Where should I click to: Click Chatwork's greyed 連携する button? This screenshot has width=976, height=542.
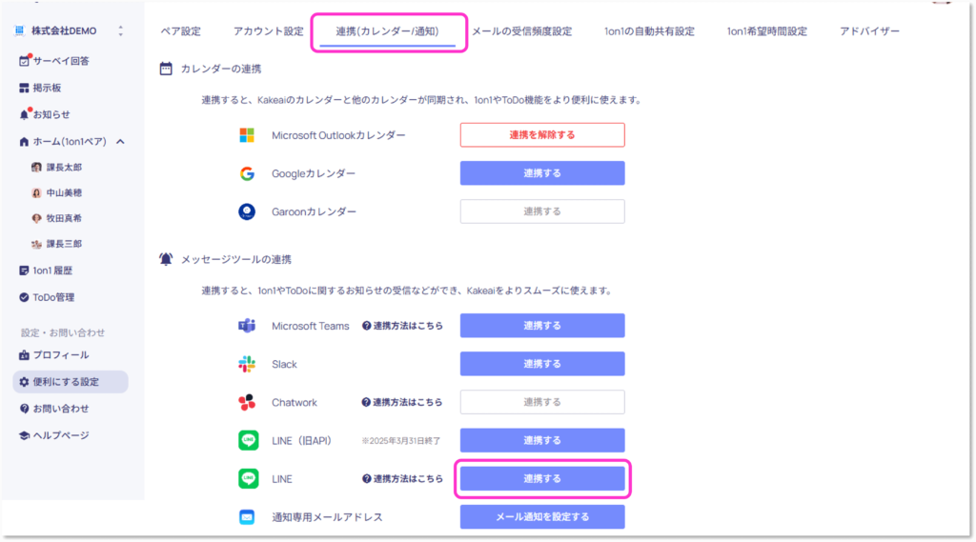click(542, 402)
